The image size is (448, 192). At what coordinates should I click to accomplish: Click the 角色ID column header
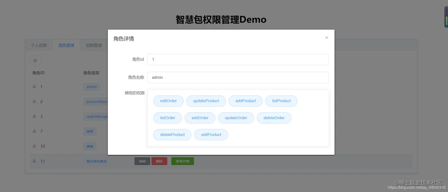[x=39, y=73]
